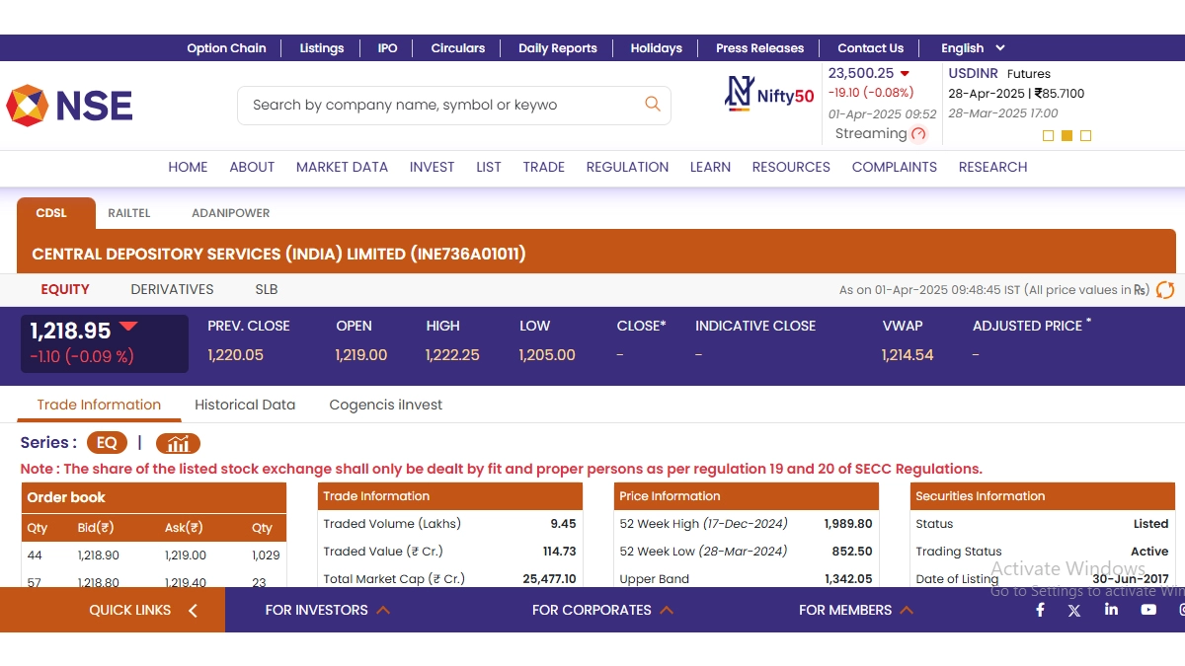Click the Nifty50 logo
Viewport: 1185px width, 666px height.
(x=769, y=94)
